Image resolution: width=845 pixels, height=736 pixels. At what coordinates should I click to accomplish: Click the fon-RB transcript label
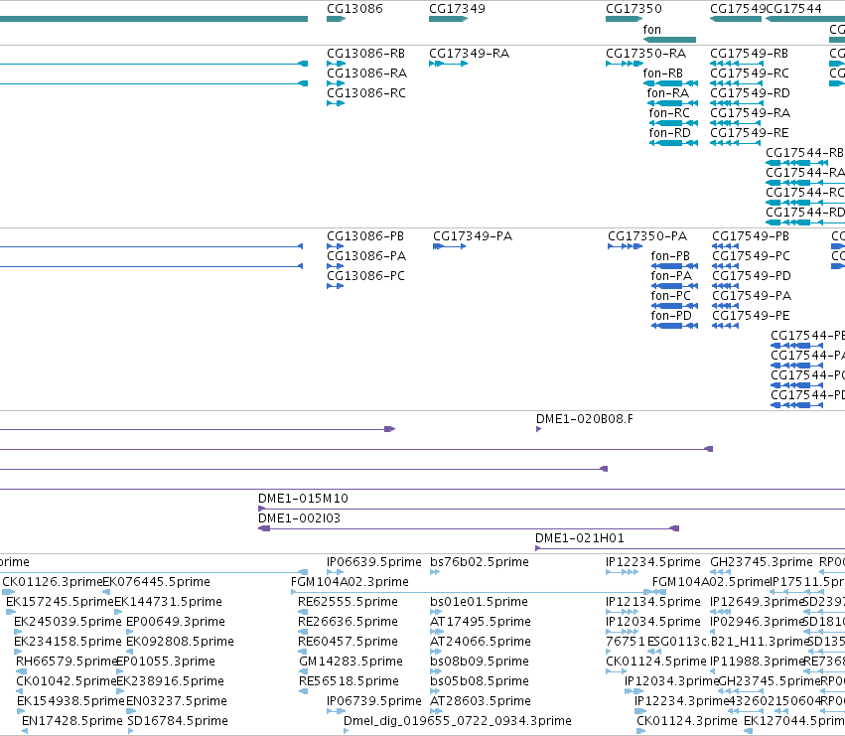coord(663,74)
